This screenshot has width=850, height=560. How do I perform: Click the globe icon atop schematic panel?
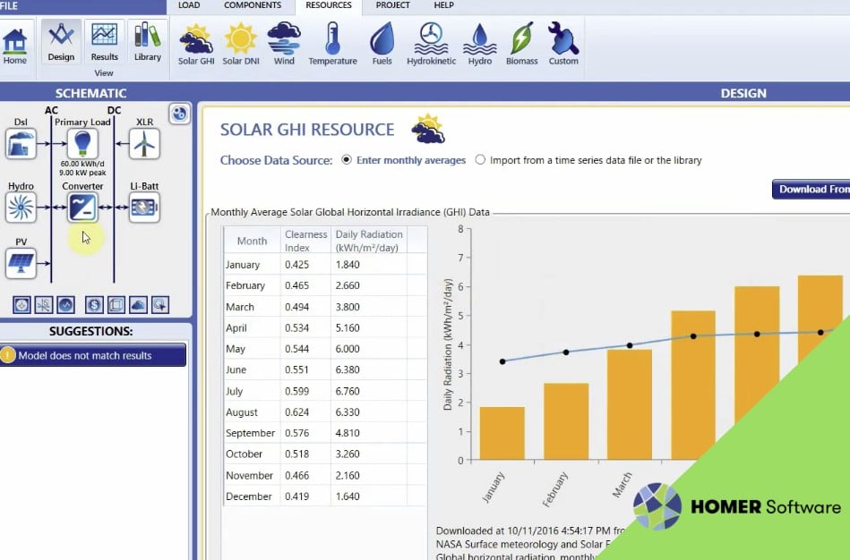coord(179,114)
